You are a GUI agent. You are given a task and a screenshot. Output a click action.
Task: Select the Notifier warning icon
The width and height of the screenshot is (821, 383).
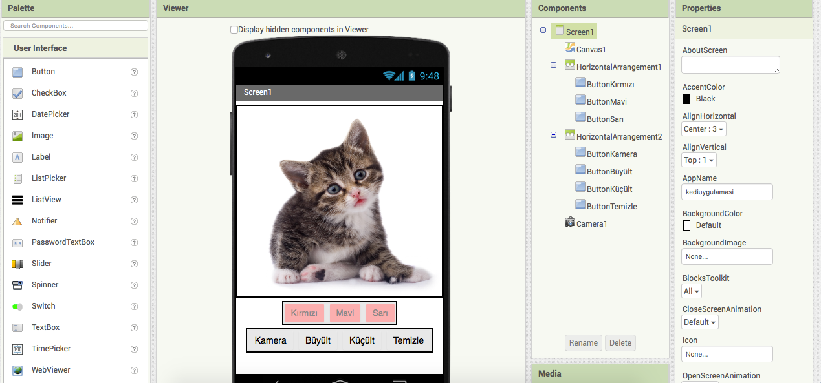click(17, 222)
